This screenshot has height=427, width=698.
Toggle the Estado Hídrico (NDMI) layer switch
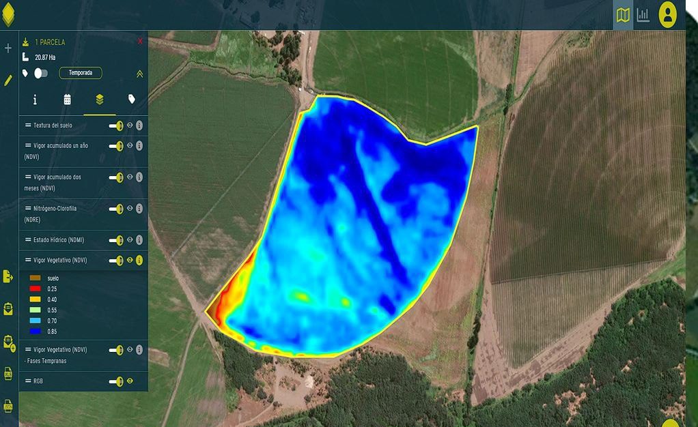[x=115, y=240]
